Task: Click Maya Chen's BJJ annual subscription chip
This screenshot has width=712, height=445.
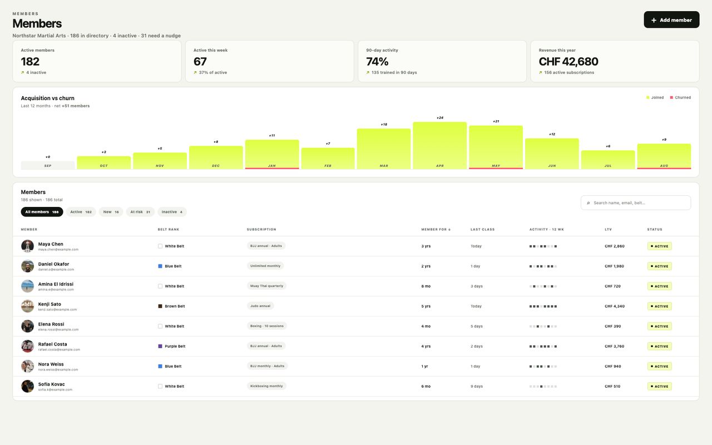Action: point(266,246)
